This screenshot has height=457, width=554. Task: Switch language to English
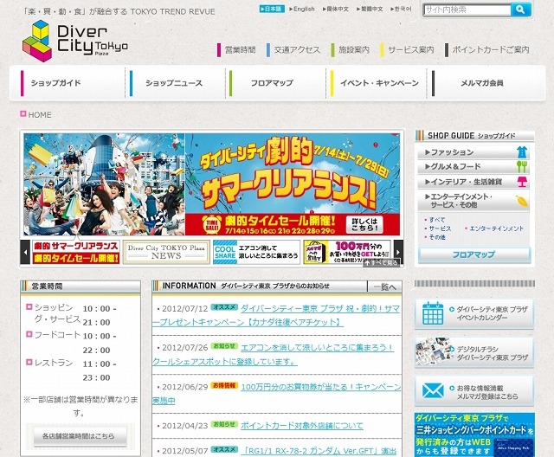(x=302, y=10)
